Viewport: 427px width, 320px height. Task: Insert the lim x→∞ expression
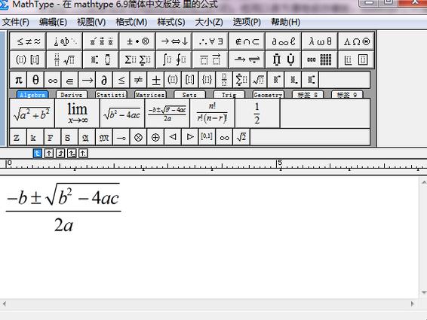click(x=78, y=114)
